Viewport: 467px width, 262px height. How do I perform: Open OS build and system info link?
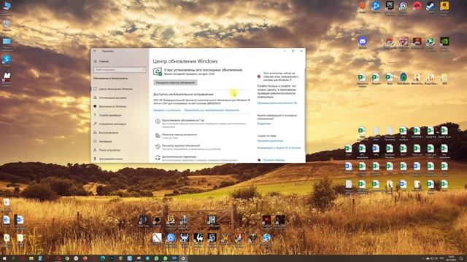(279, 148)
